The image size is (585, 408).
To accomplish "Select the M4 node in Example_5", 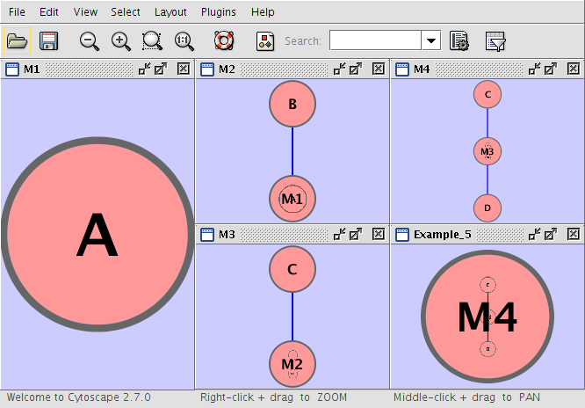I will coord(487,317).
